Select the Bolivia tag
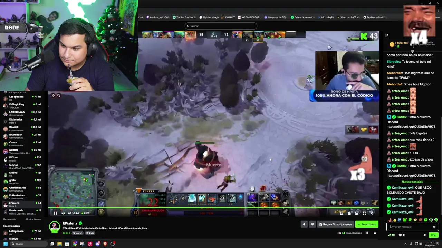The image size is (442, 248). tap(90, 233)
